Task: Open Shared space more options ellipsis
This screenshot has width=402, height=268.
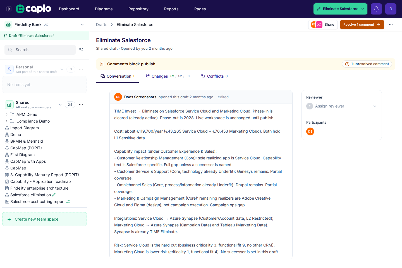Action: (81, 105)
